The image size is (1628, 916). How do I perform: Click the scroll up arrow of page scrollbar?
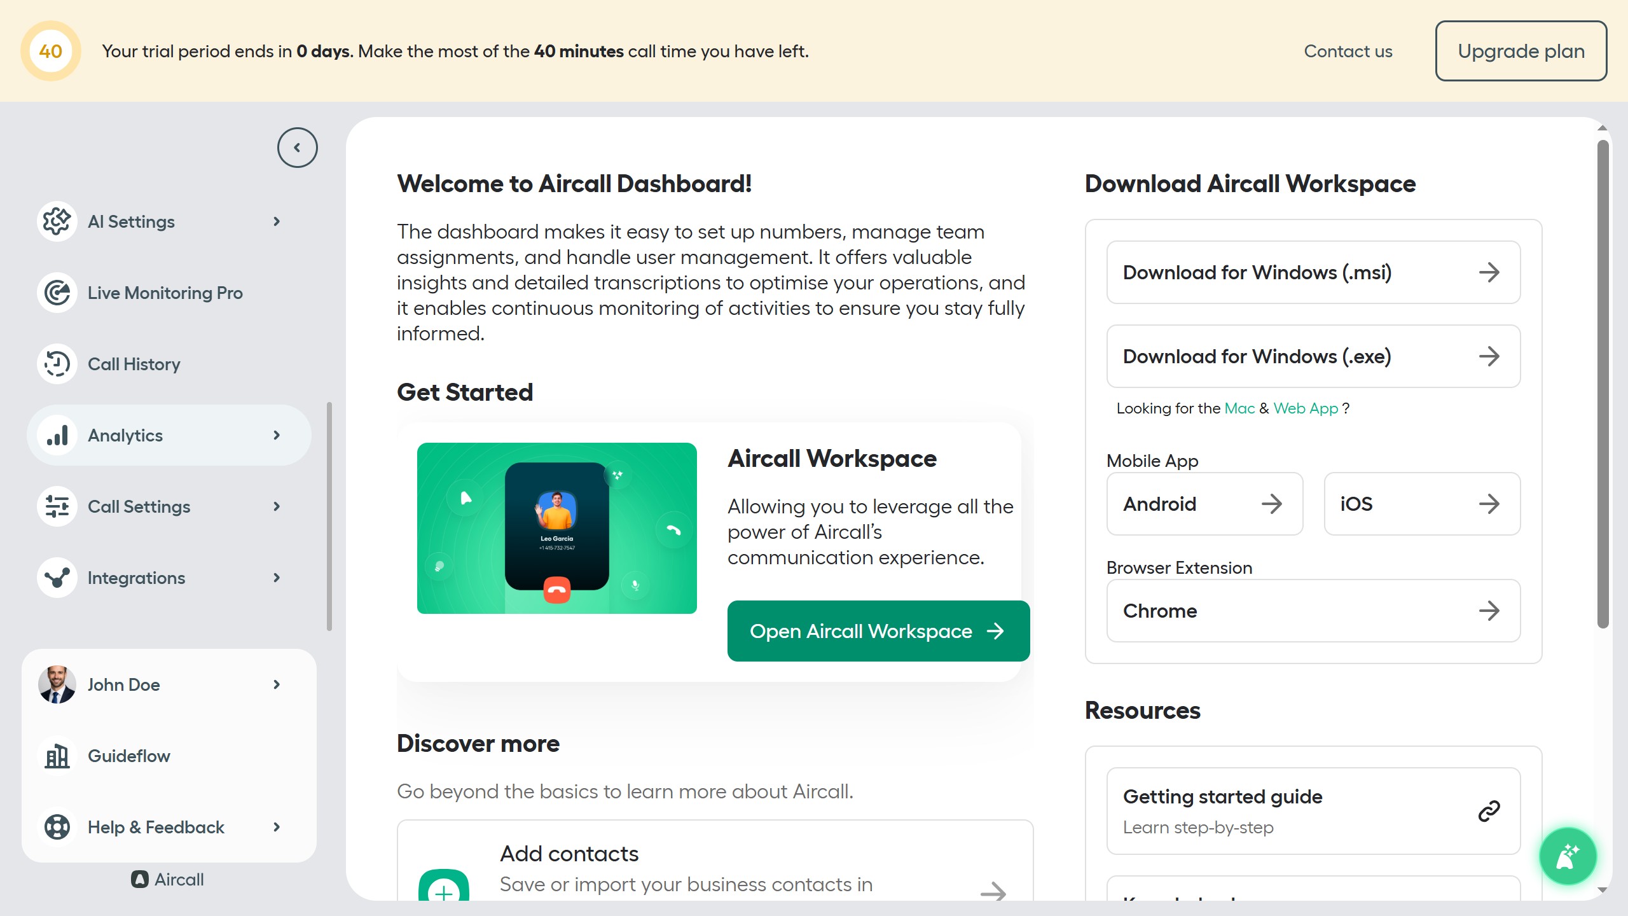coord(1603,128)
